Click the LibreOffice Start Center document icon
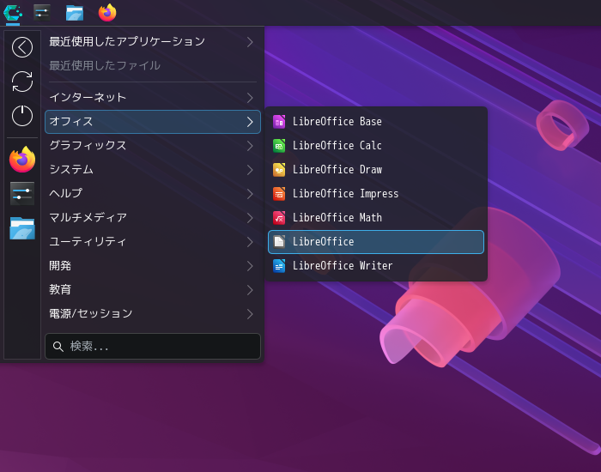601x472 pixels. (x=279, y=242)
